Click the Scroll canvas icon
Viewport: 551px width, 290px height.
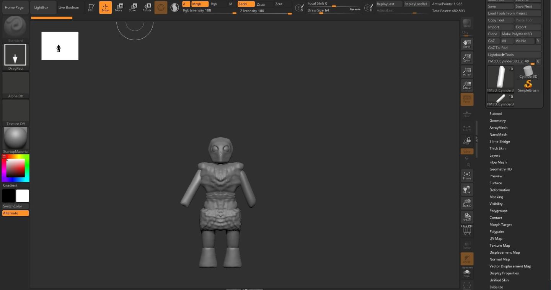pyautogui.click(x=467, y=44)
